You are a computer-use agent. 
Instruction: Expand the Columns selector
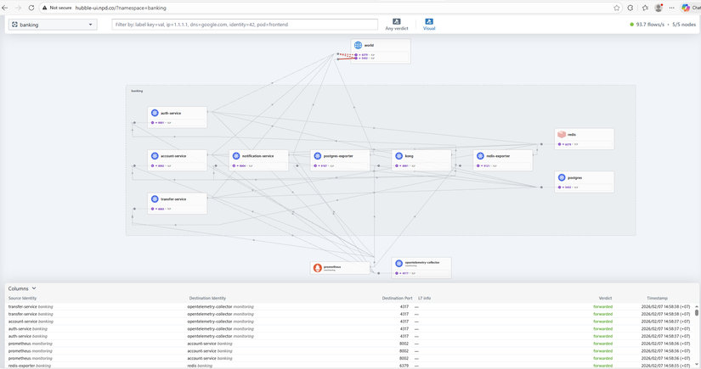point(22,288)
